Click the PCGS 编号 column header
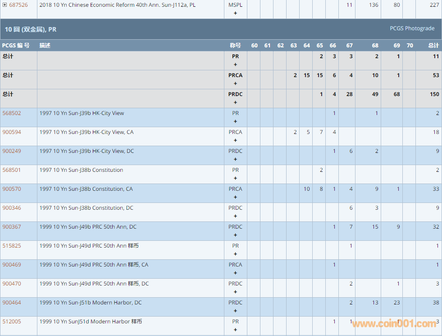Screen dimensions: 442x336 pyautogui.click(x=16, y=46)
